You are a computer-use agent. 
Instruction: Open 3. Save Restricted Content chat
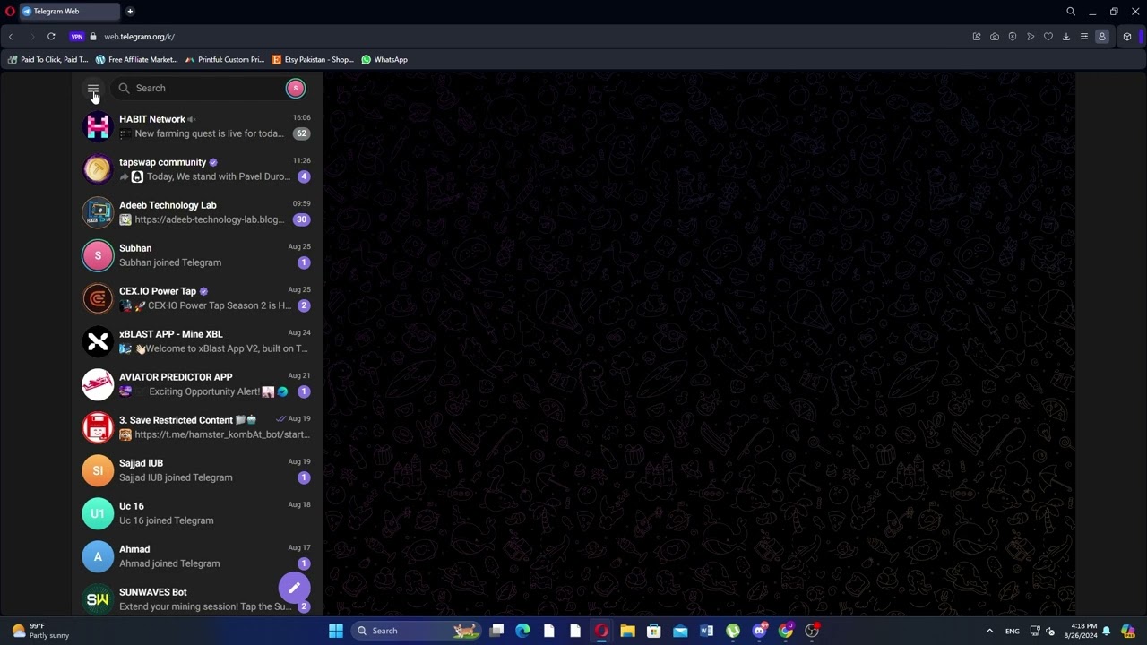(197, 427)
